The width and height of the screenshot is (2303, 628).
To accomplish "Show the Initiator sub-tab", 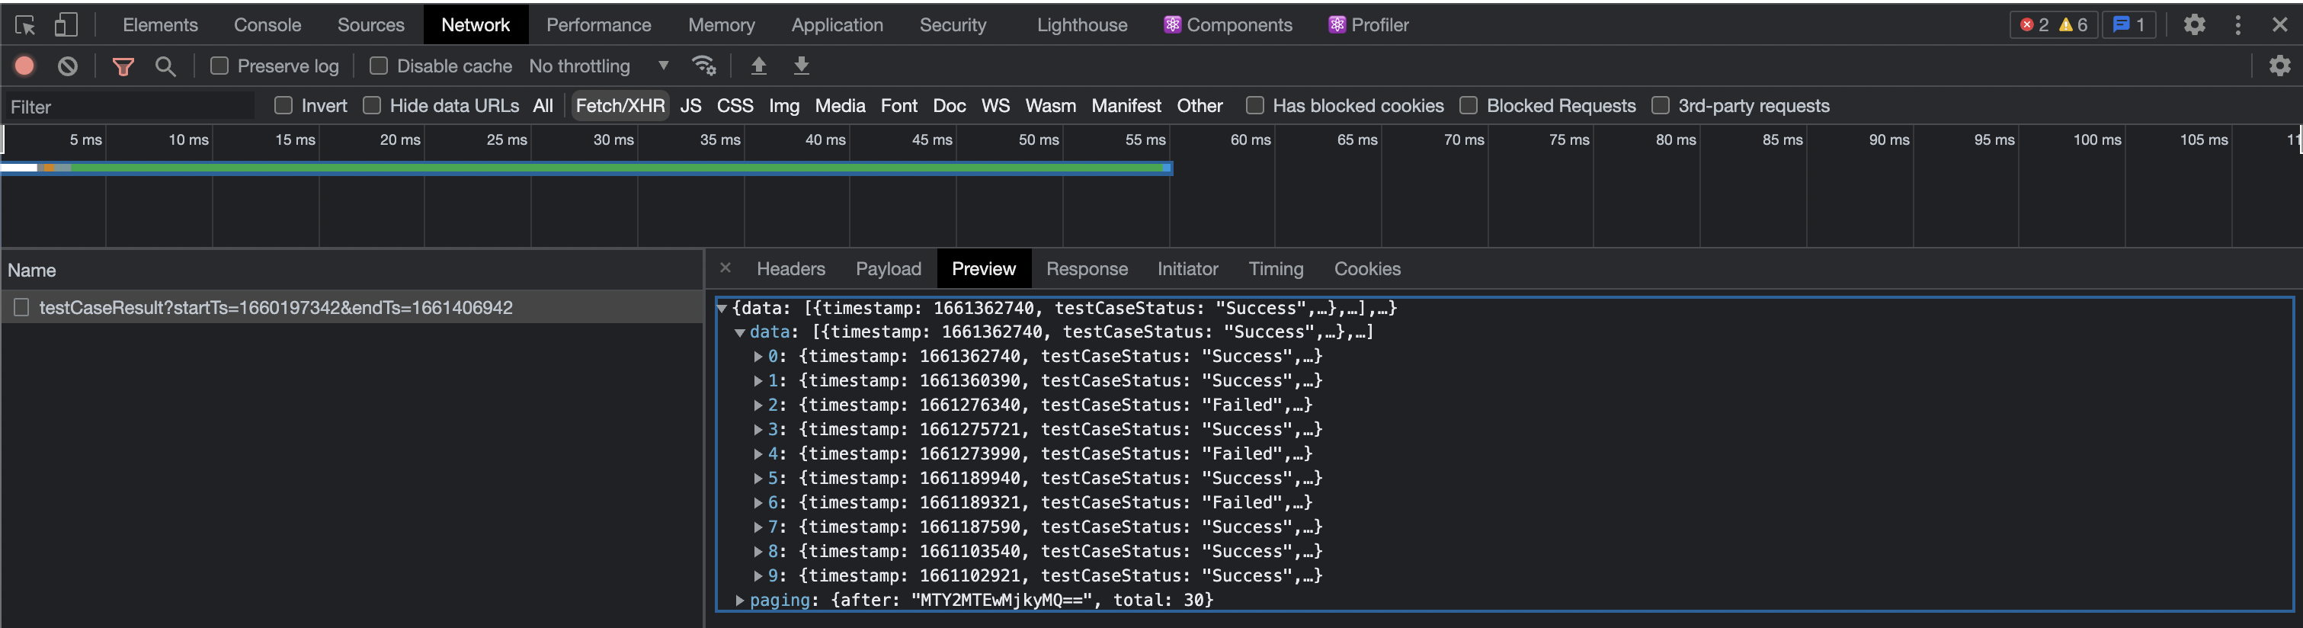I will click(x=1187, y=268).
